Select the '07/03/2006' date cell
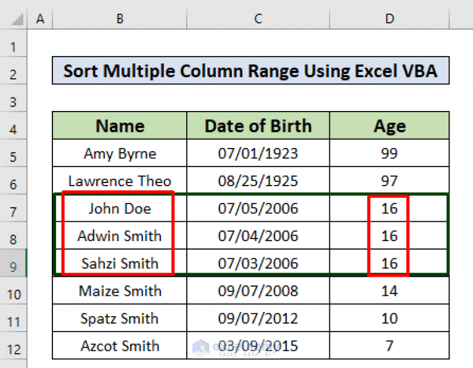Screen dimensions: 473x368 click(258, 263)
